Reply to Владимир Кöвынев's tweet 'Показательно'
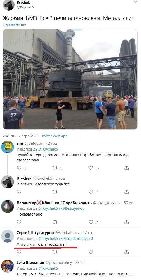 pos(19,222)
